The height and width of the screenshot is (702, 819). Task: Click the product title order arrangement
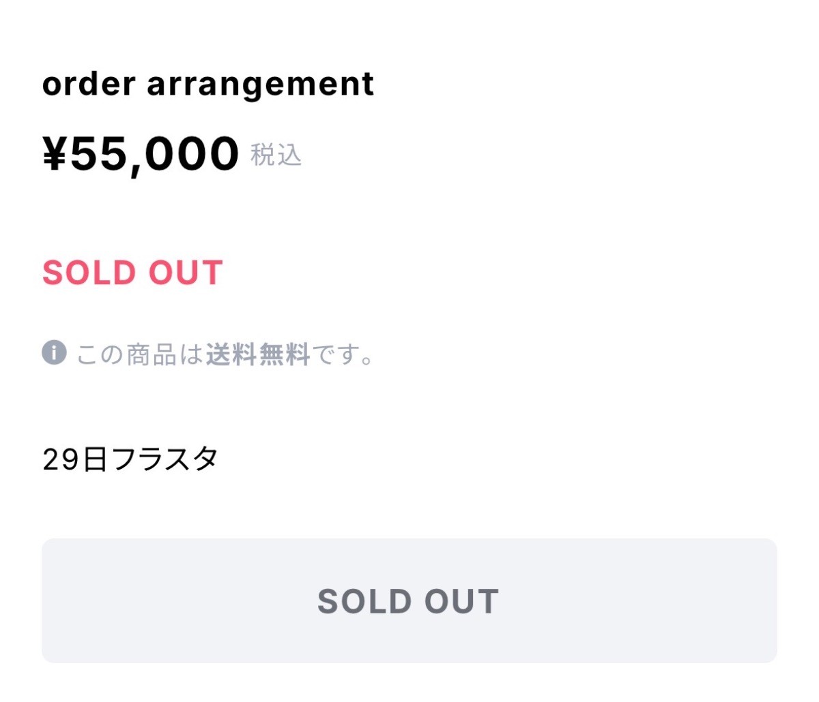pyautogui.click(x=208, y=85)
